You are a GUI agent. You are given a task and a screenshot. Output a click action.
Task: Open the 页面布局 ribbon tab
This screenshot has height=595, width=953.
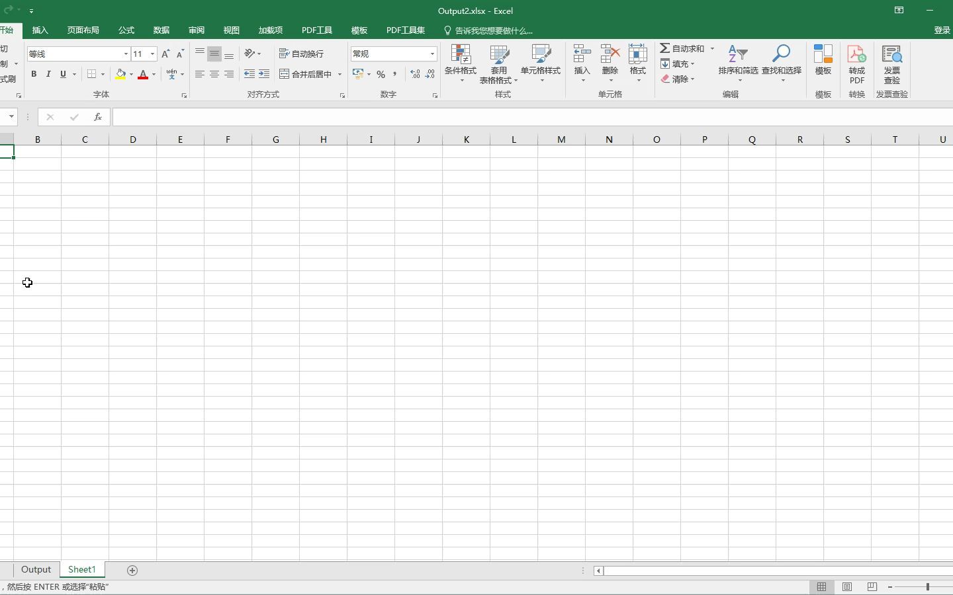coord(83,30)
